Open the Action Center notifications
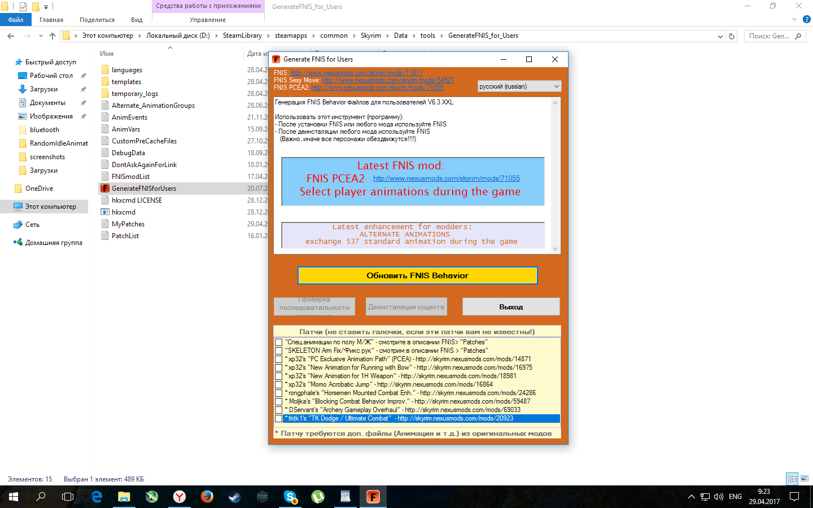The height and width of the screenshot is (508, 813). (x=794, y=497)
